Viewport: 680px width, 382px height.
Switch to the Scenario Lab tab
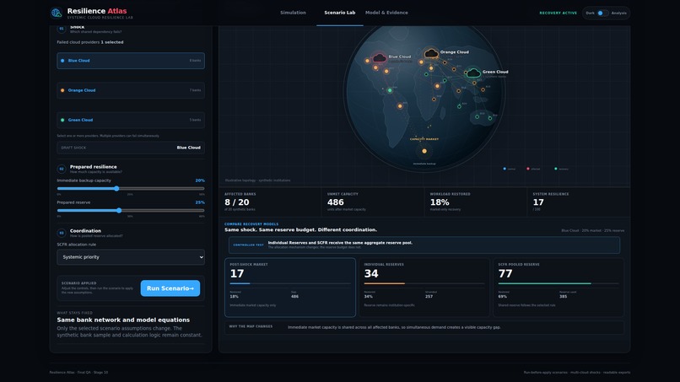tap(339, 13)
